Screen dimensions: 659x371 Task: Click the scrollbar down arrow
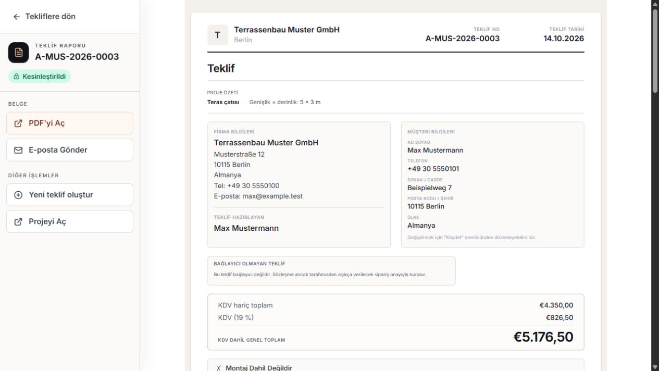point(655,367)
